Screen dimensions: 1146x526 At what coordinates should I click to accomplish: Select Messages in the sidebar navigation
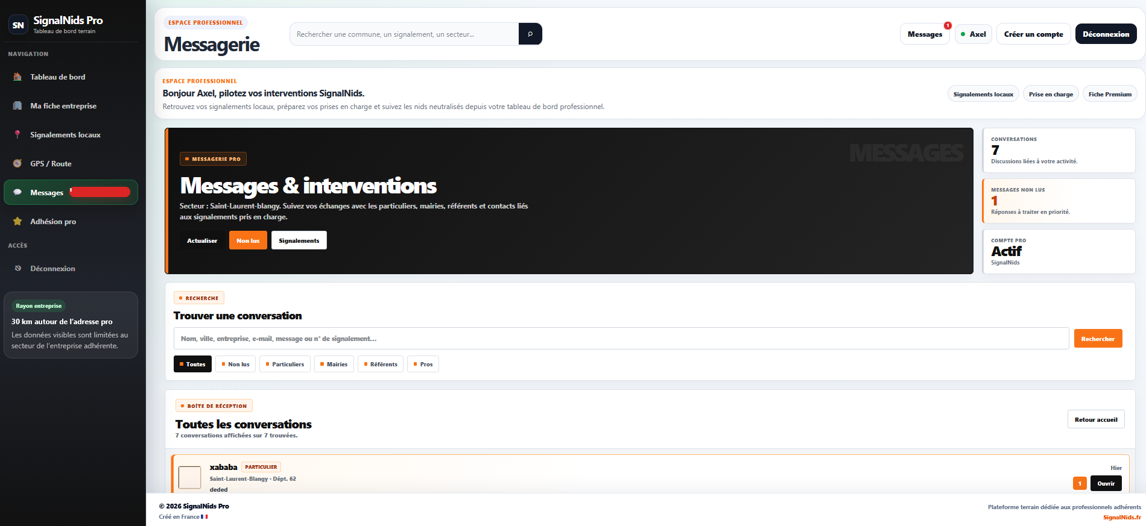71,193
